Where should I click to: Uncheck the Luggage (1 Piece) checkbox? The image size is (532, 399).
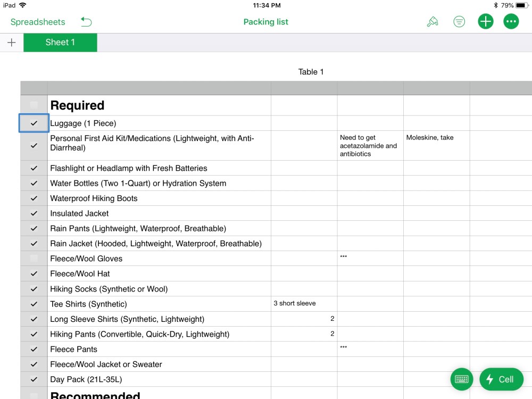[34, 123]
